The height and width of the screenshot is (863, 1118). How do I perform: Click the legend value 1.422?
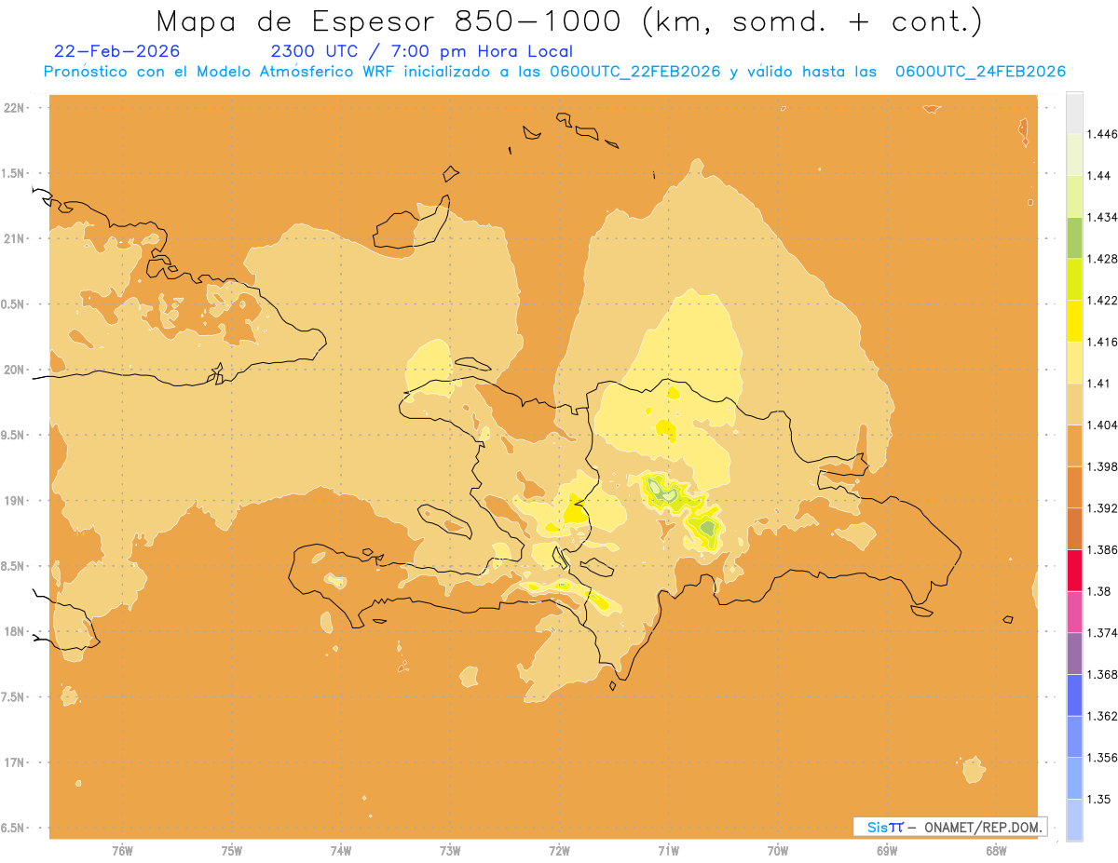(x=1102, y=300)
